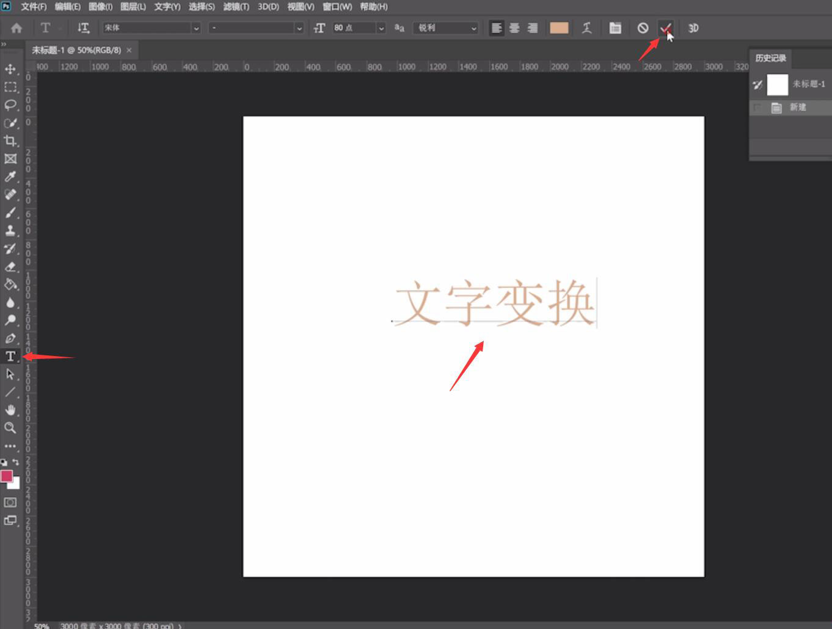Screen dimensions: 832x629
Task: Close the 未标题-1 document tab
Action: (129, 50)
